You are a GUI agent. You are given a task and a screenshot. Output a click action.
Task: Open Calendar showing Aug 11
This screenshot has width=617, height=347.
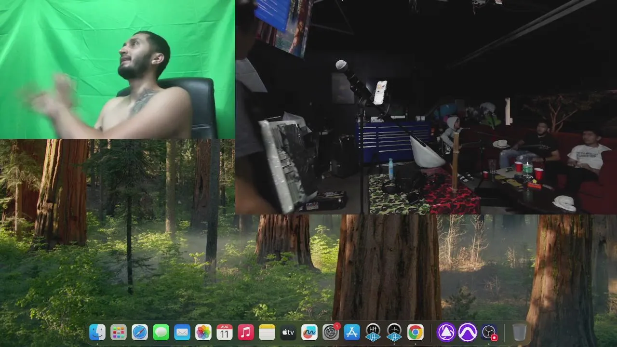click(x=225, y=332)
